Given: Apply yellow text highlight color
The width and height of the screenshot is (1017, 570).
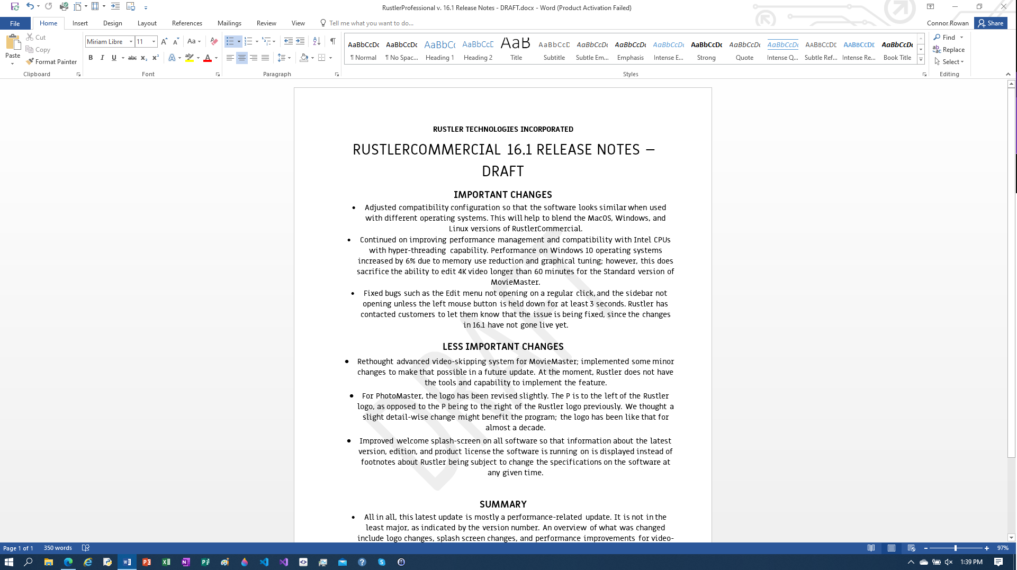Looking at the screenshot, I should coord(189,58).
